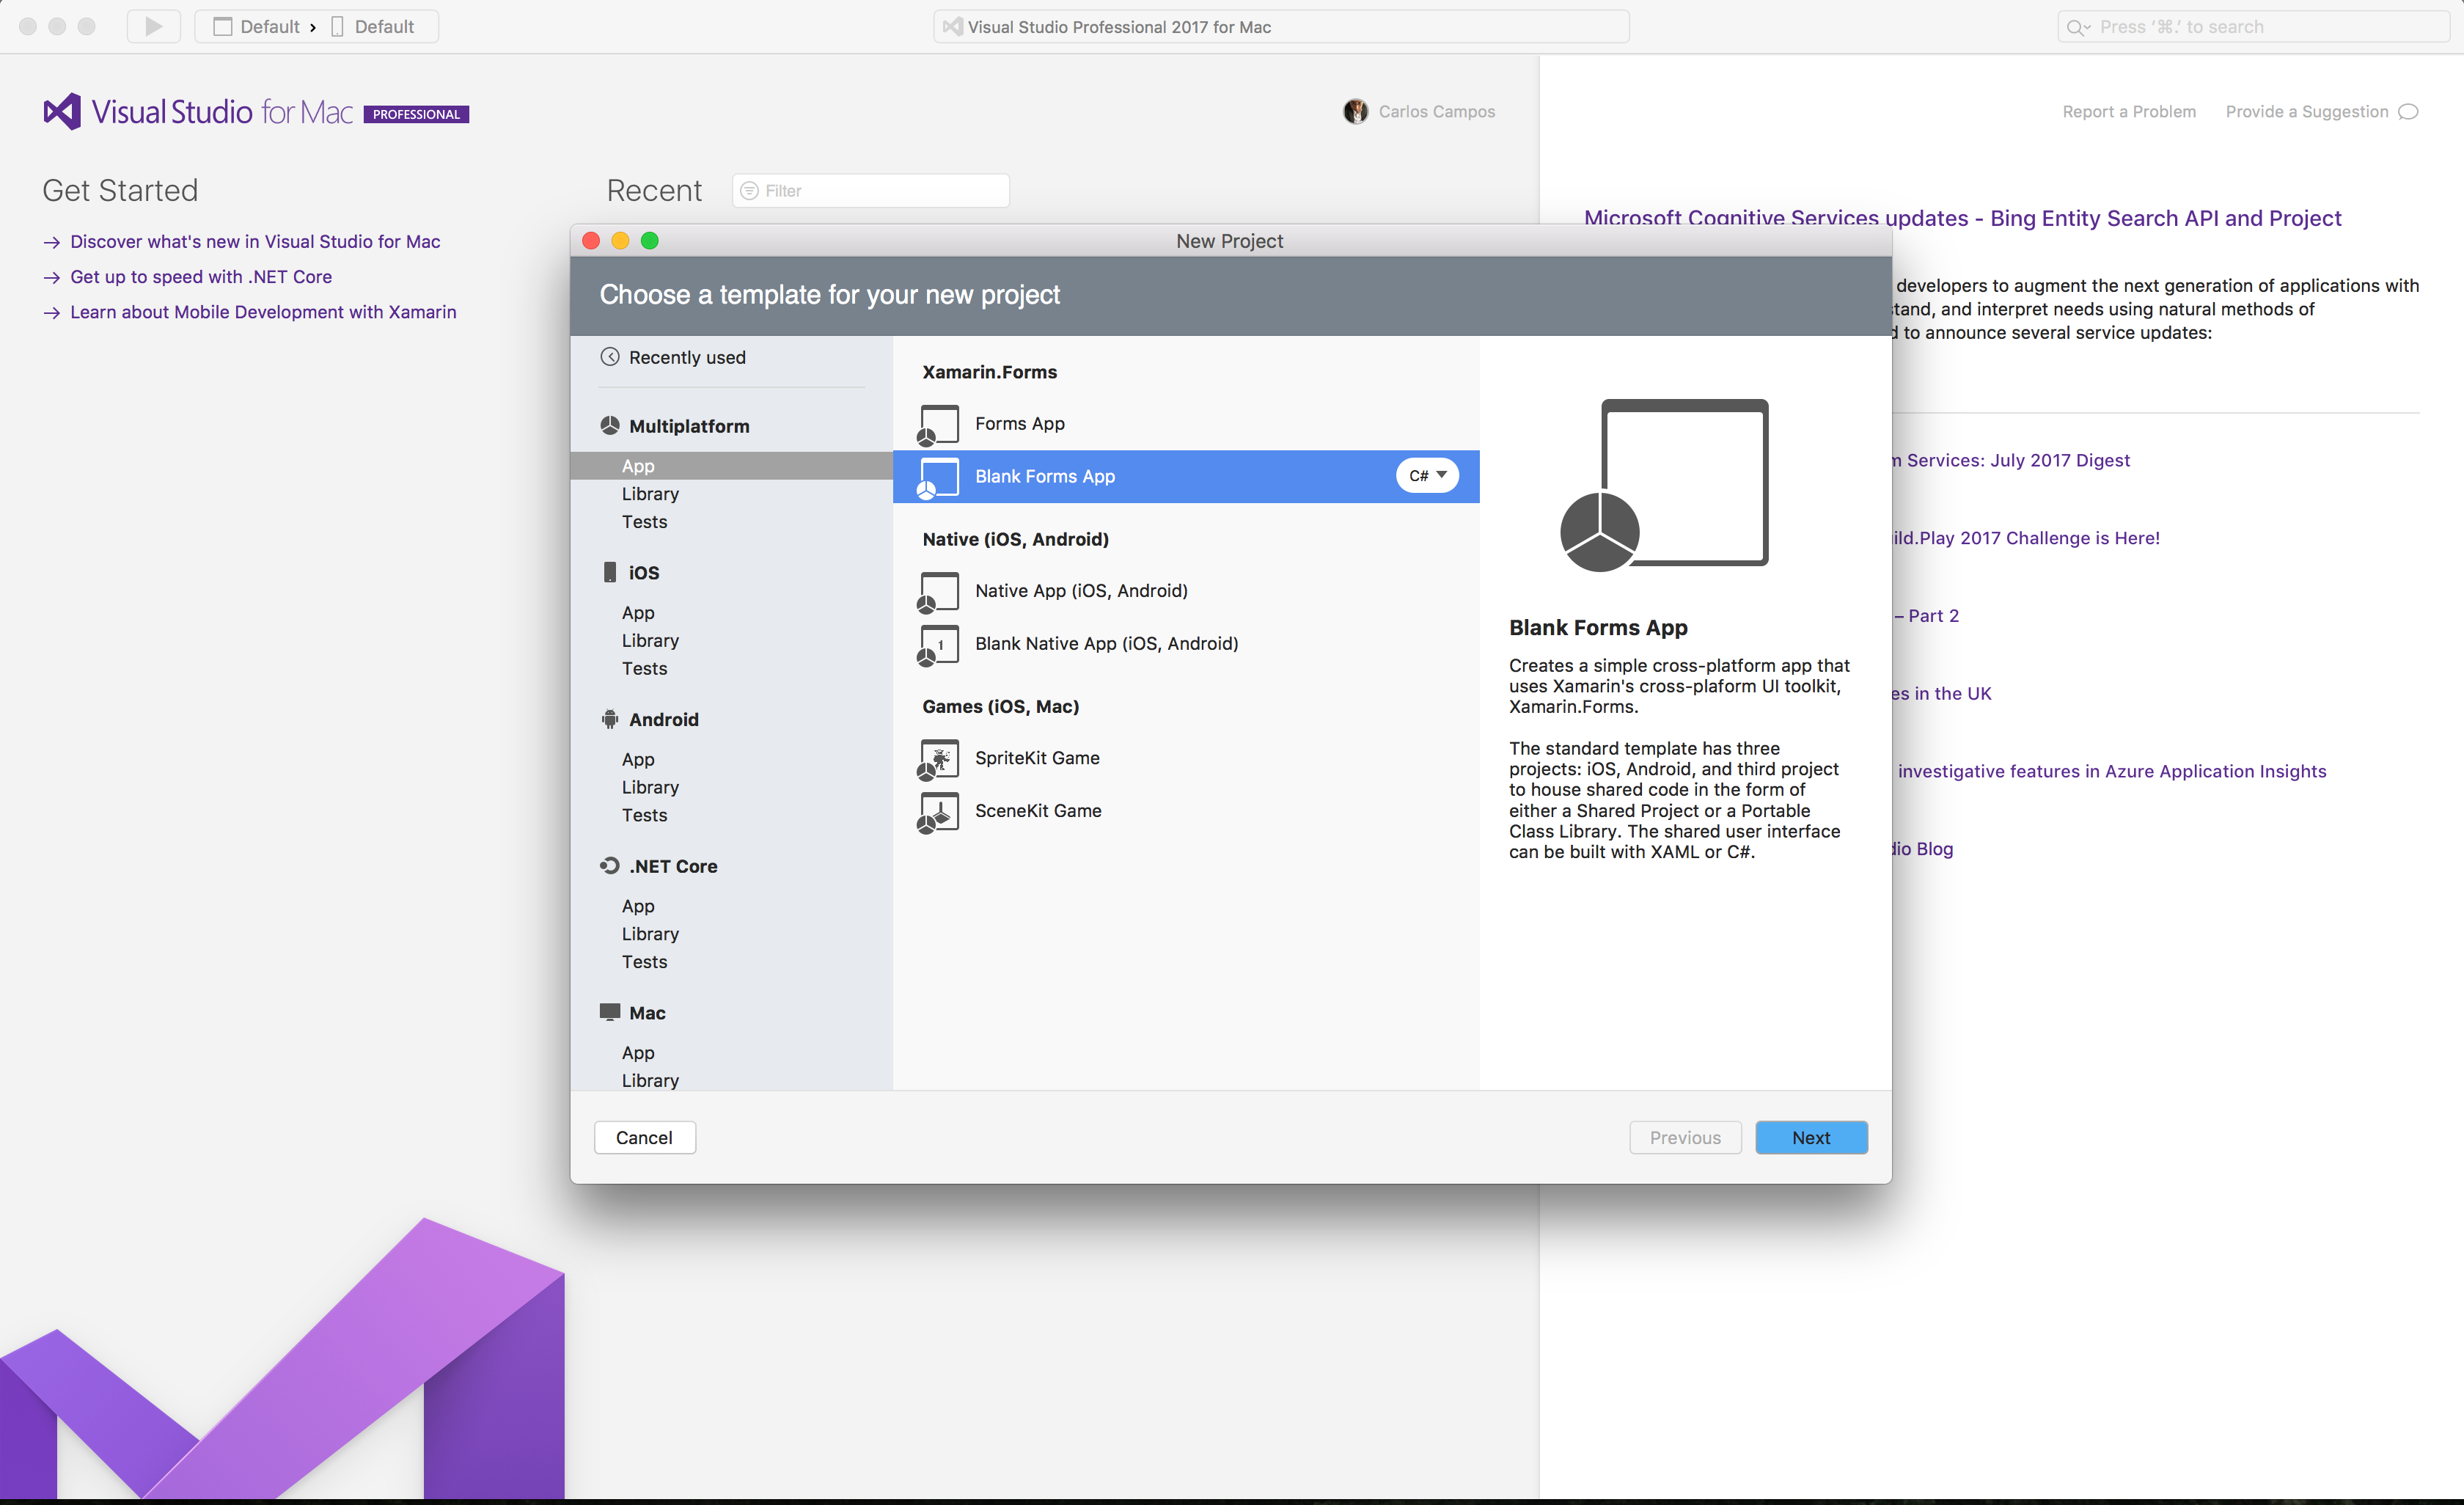The height and width of the screenshot is (1505, 2464).
Task: Click the Carlos Campos account avatar
Action: click(x=1355, y=111)
